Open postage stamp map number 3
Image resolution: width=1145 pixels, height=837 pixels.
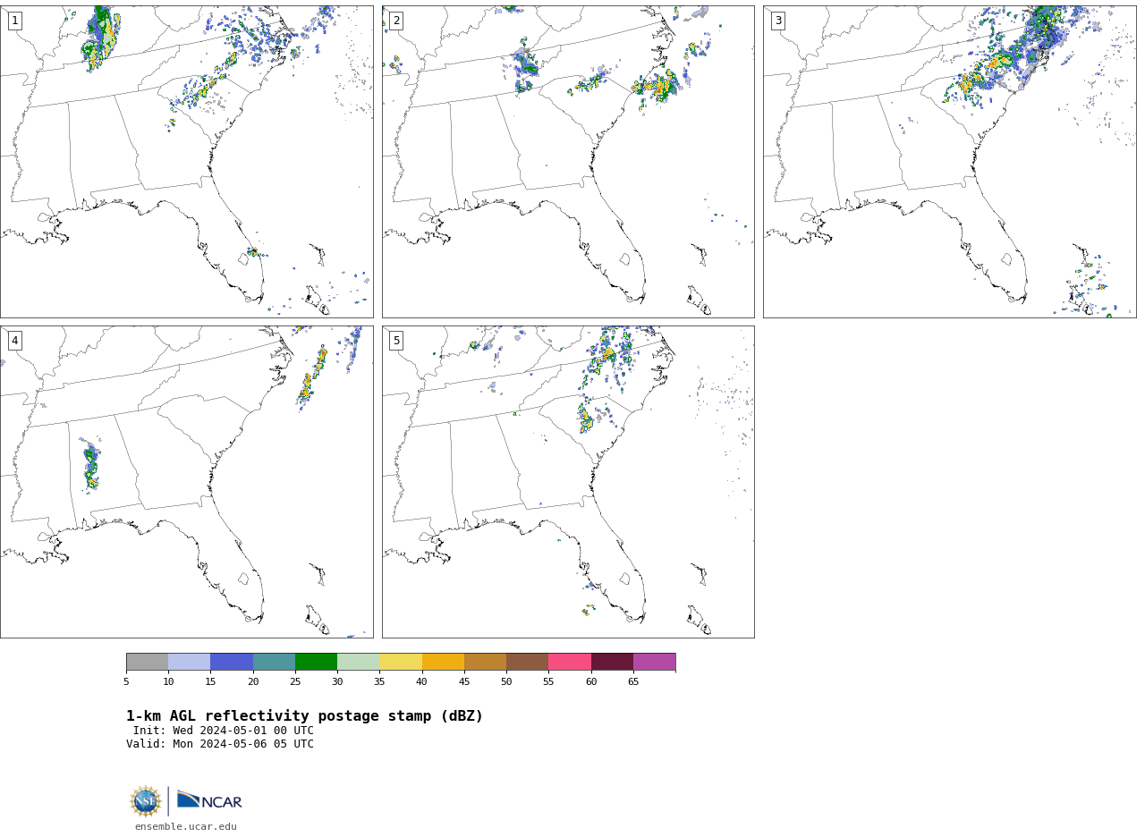pos(949,162)
